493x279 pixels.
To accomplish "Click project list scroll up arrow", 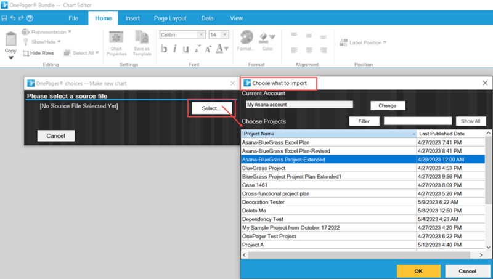I will point(489,133).
